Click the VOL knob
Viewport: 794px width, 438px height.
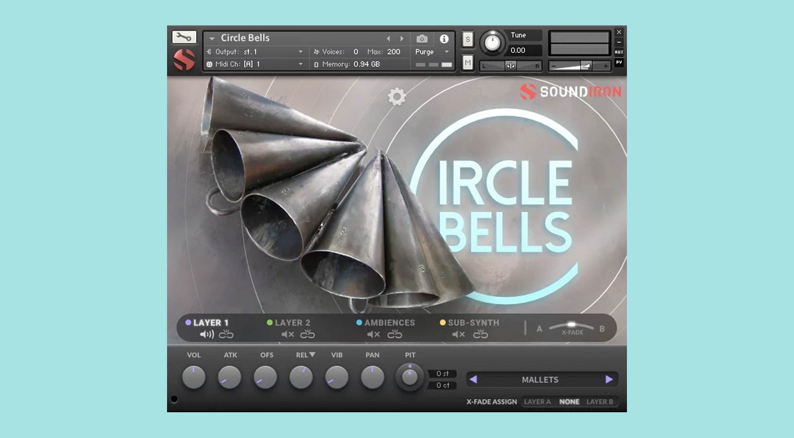pyautogui.click(x=194, y=378)
